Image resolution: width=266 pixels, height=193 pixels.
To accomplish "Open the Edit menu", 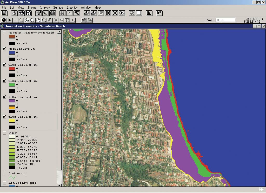I will pyautogui.click(x=12, y=8).
